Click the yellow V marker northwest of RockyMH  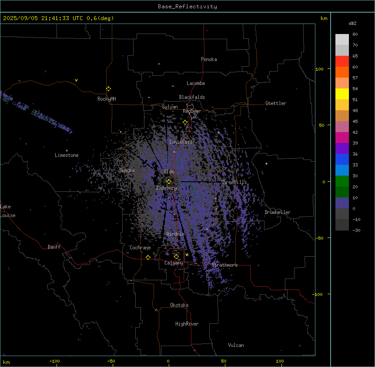click(x=76, y=80)
